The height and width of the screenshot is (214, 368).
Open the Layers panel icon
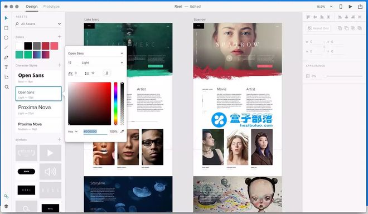[6, 206]
